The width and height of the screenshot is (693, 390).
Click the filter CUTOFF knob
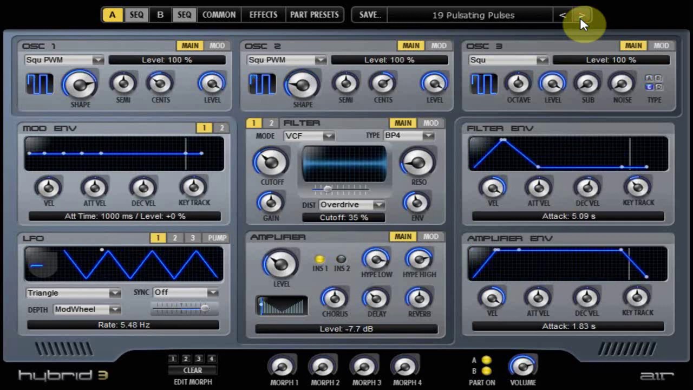[271, 161]
